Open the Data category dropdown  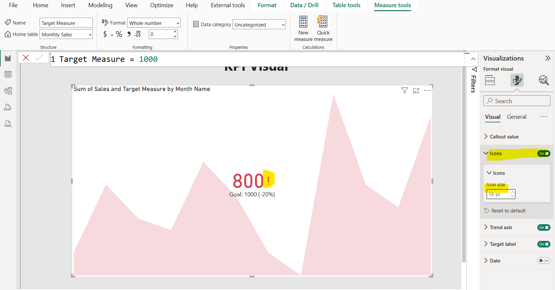(x=259, y=25)
